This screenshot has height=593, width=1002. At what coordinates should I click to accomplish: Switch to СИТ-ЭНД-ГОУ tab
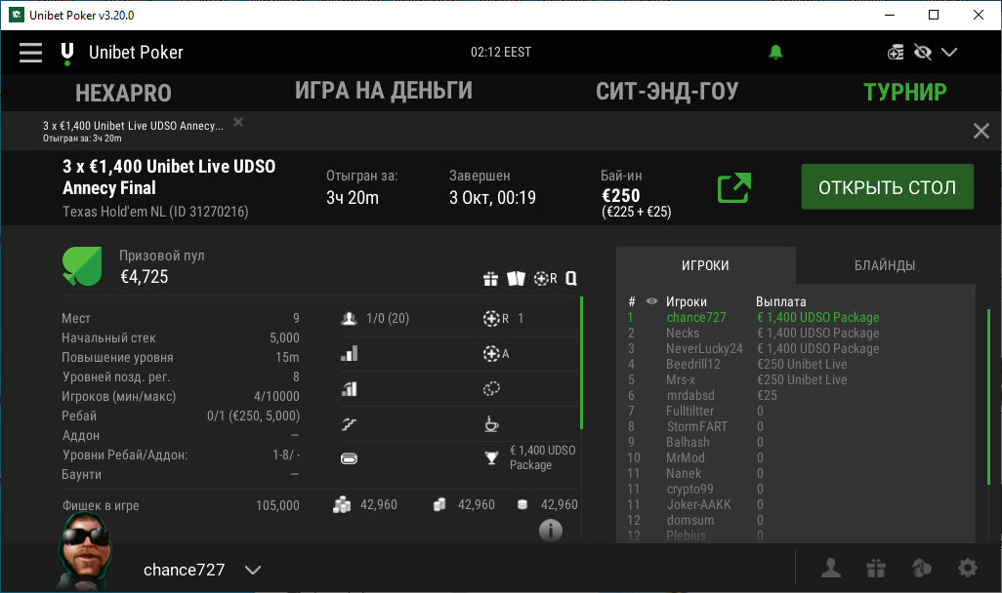tap(667, 92)
